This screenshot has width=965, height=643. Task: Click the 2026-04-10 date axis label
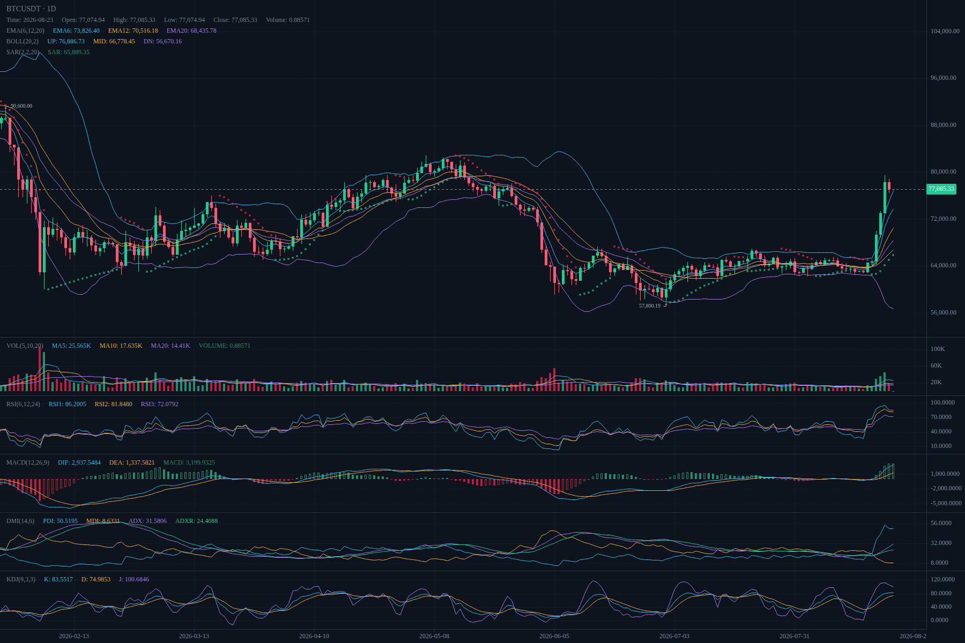[314, 636]
